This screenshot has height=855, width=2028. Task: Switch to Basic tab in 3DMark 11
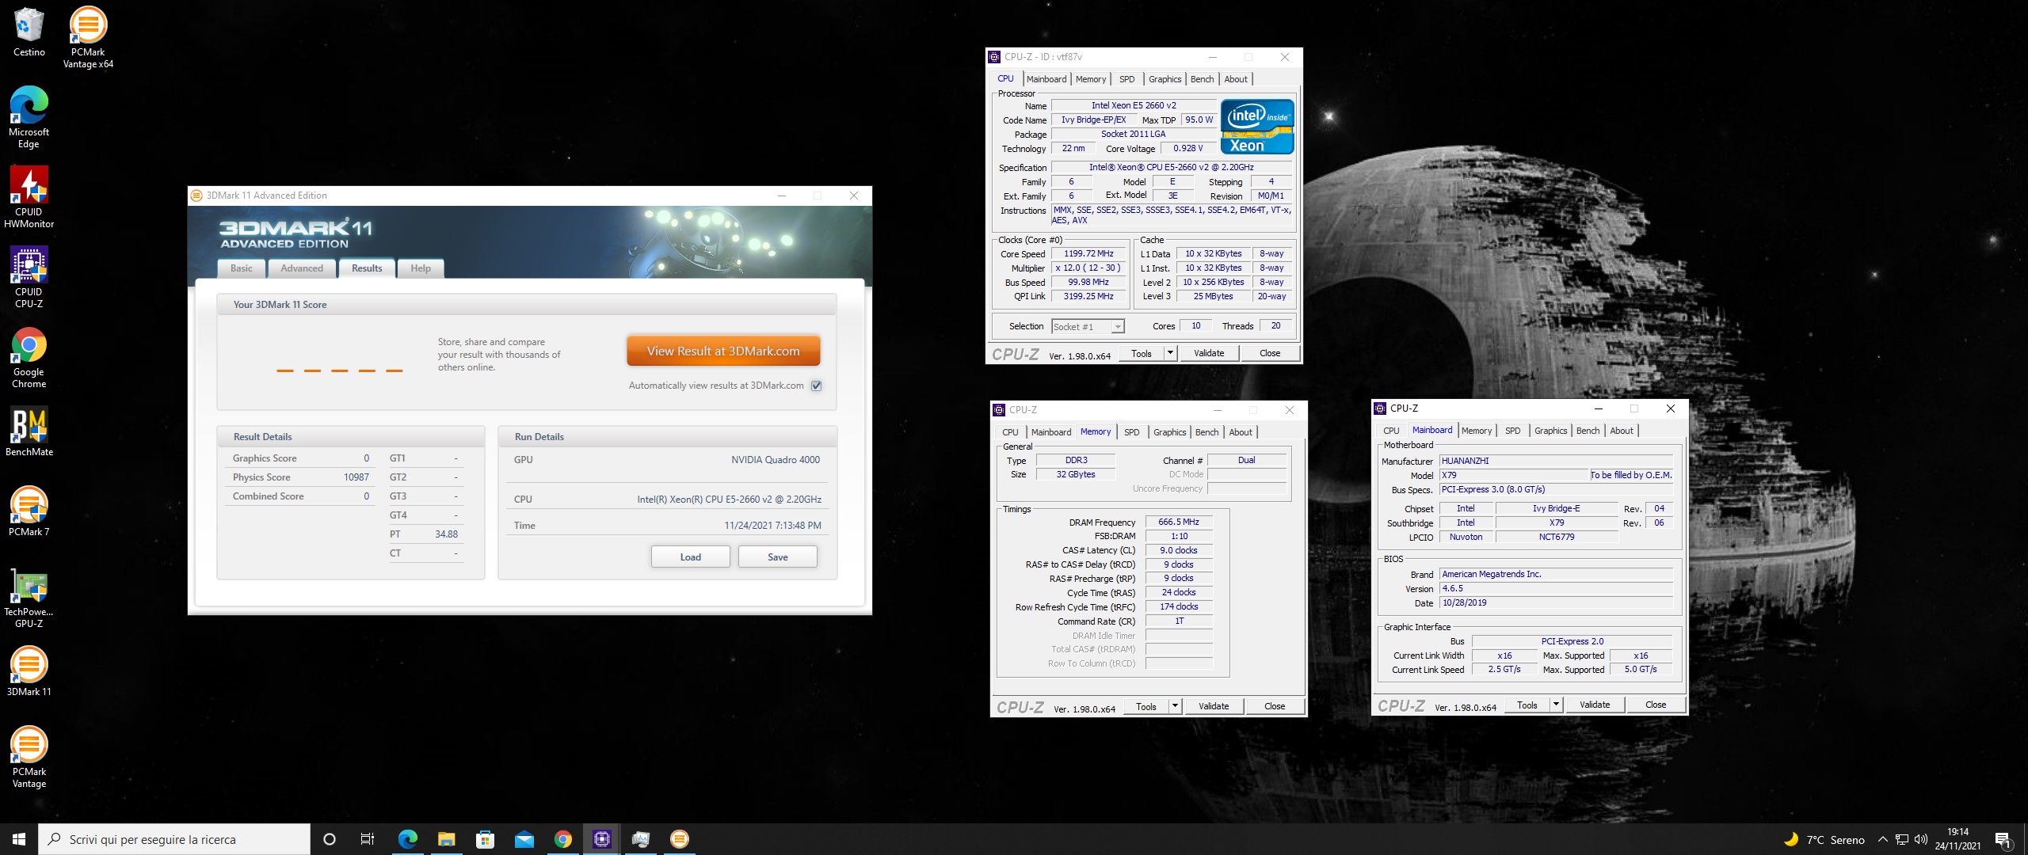pyautogui.click(x=242, y=268)
